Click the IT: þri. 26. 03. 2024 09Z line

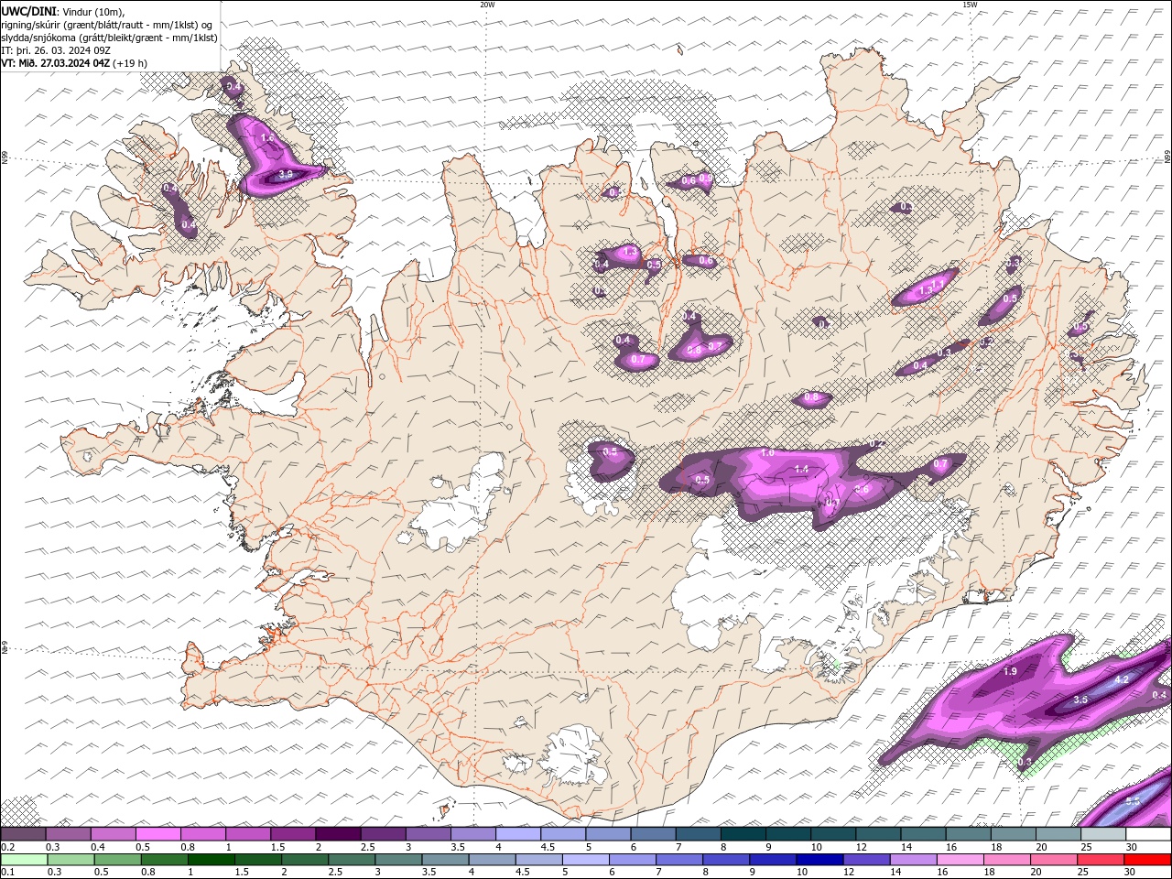click(x=56, y=50)
